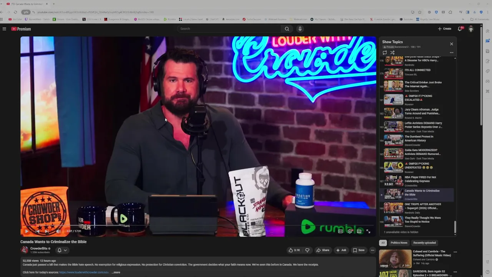492x277 pixels.
Task: Play 'The Critical Drinker Just Broke' video
Action: tap(417, 86)
